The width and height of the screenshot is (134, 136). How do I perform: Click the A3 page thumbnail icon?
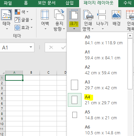(x=74, y=85)
